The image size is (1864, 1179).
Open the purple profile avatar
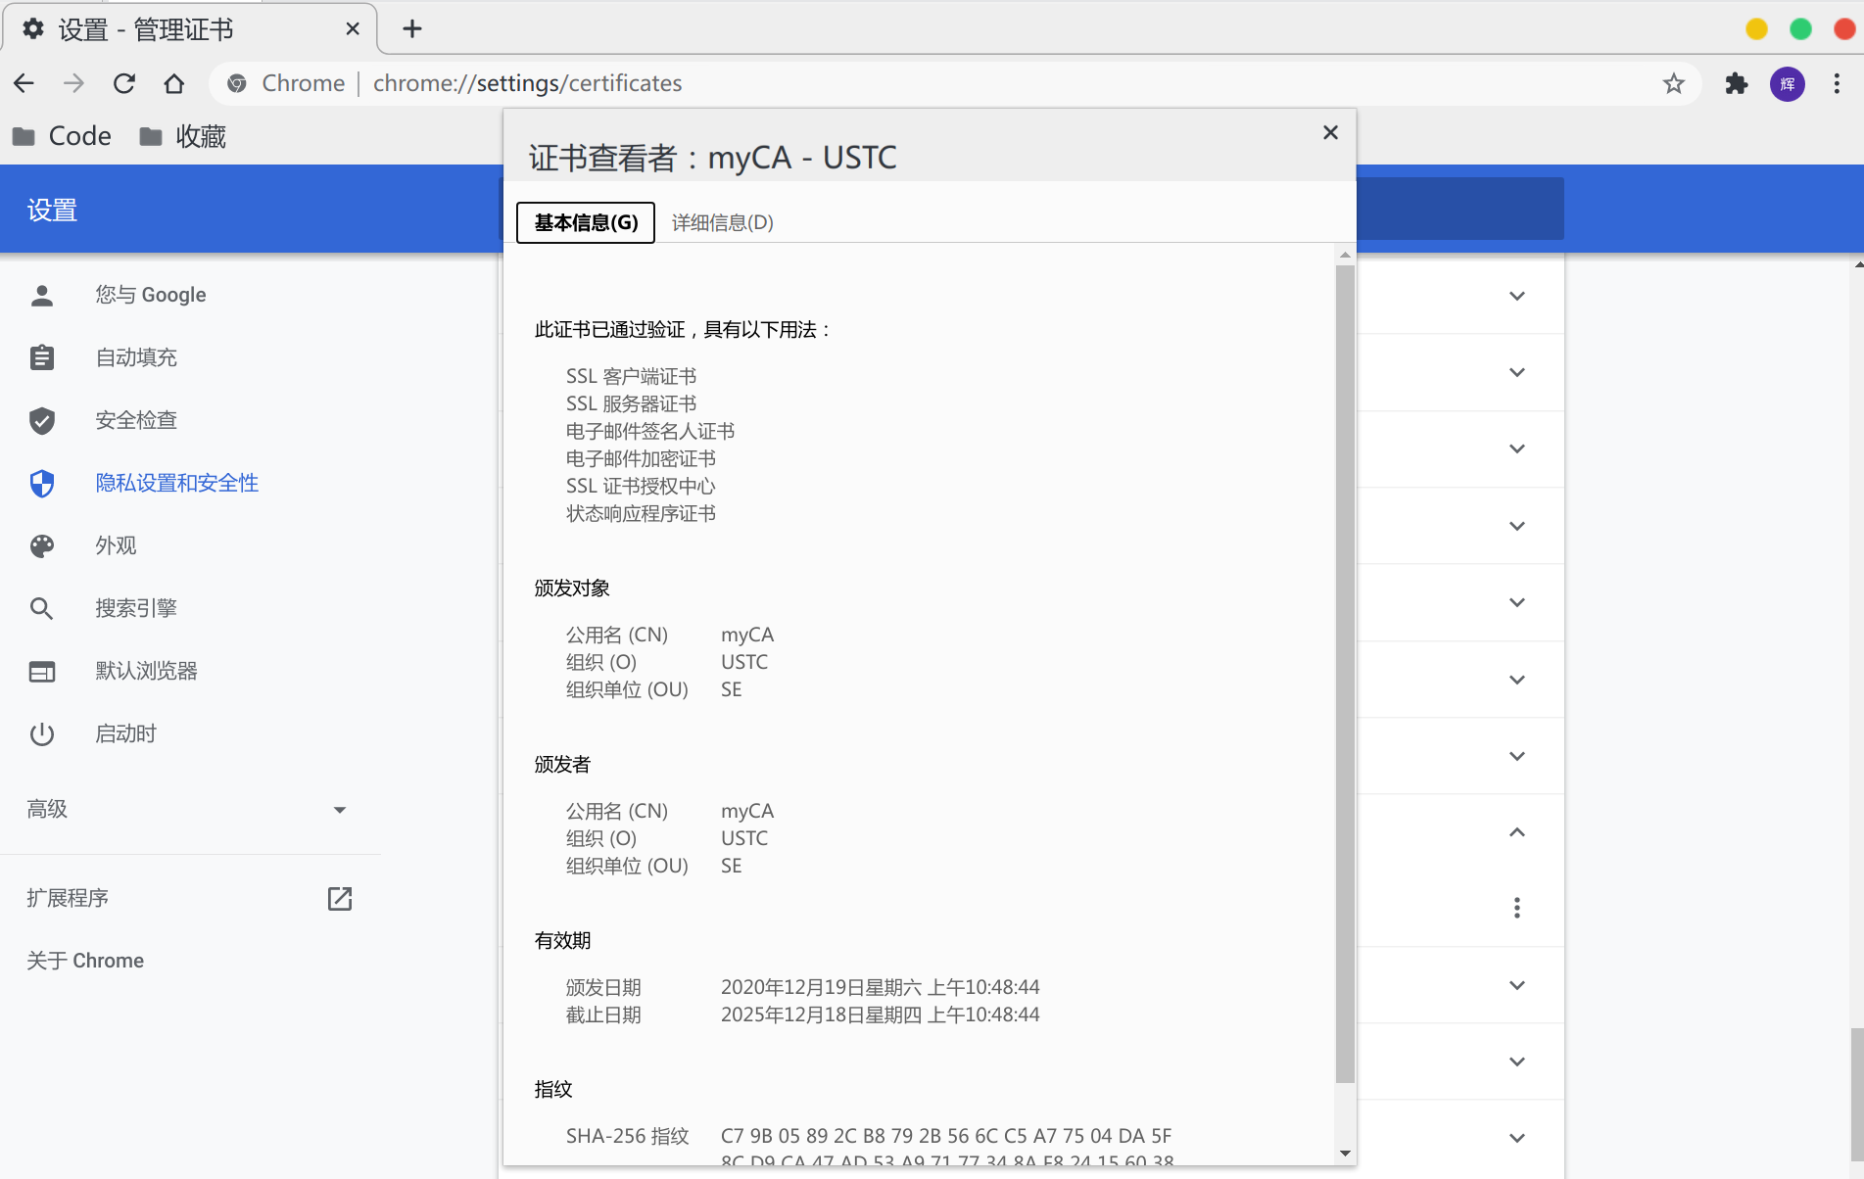1788,84
